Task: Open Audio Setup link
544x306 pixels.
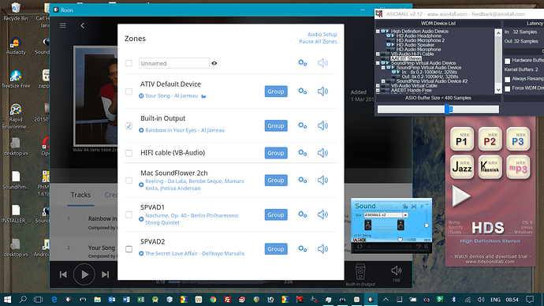Action: point(322,35)
